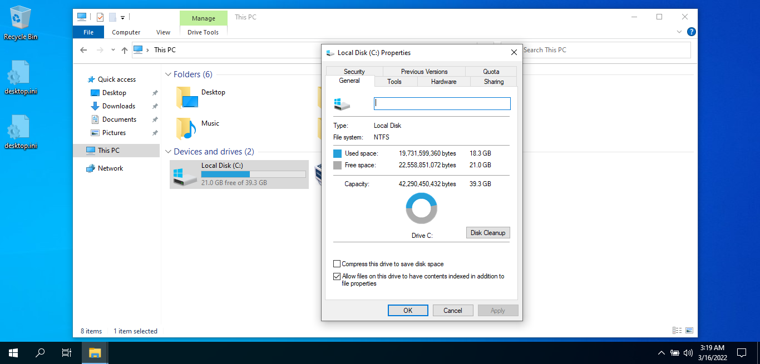Open the Customize Quick Access Toolbar dropdown
The image size is (760, 364).
click(x=122, y=18)
